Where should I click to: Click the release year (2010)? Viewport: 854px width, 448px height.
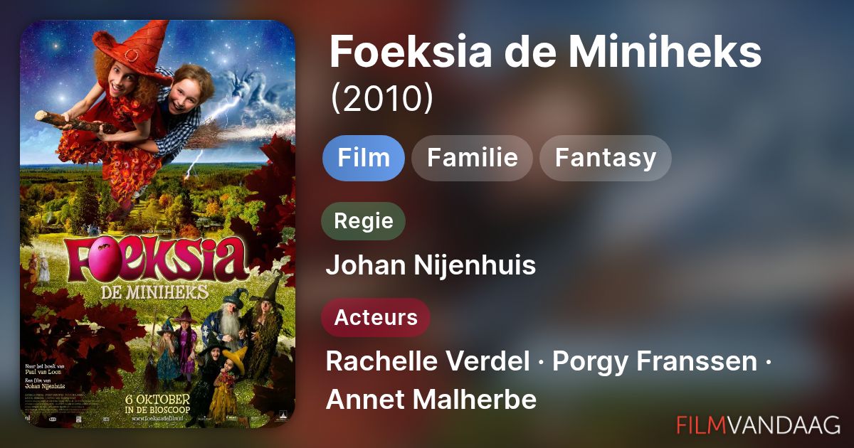tap(381, 99)
